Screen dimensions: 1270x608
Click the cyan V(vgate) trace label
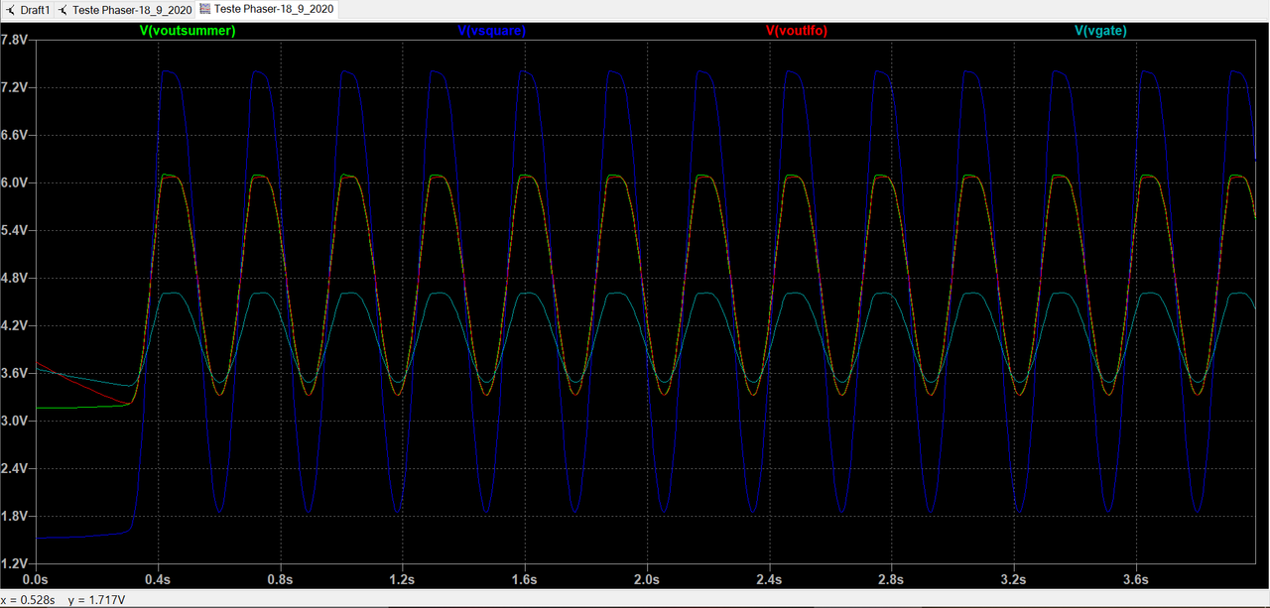click(1100, 31)
